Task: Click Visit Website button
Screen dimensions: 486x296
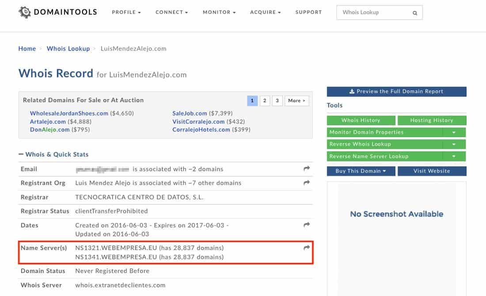Action: [x=432, y=171]
